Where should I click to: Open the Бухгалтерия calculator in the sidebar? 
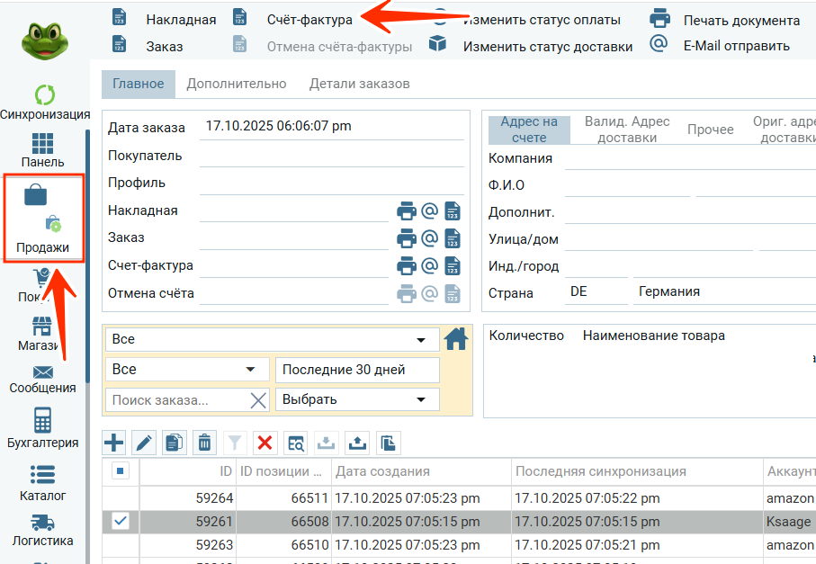pyautogui.click(x=42, y=427)
